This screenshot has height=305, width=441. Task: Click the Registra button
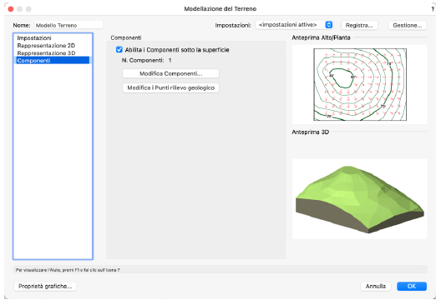359,25
